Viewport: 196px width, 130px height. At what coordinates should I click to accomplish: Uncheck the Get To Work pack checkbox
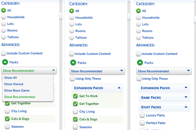click(75, 96)
